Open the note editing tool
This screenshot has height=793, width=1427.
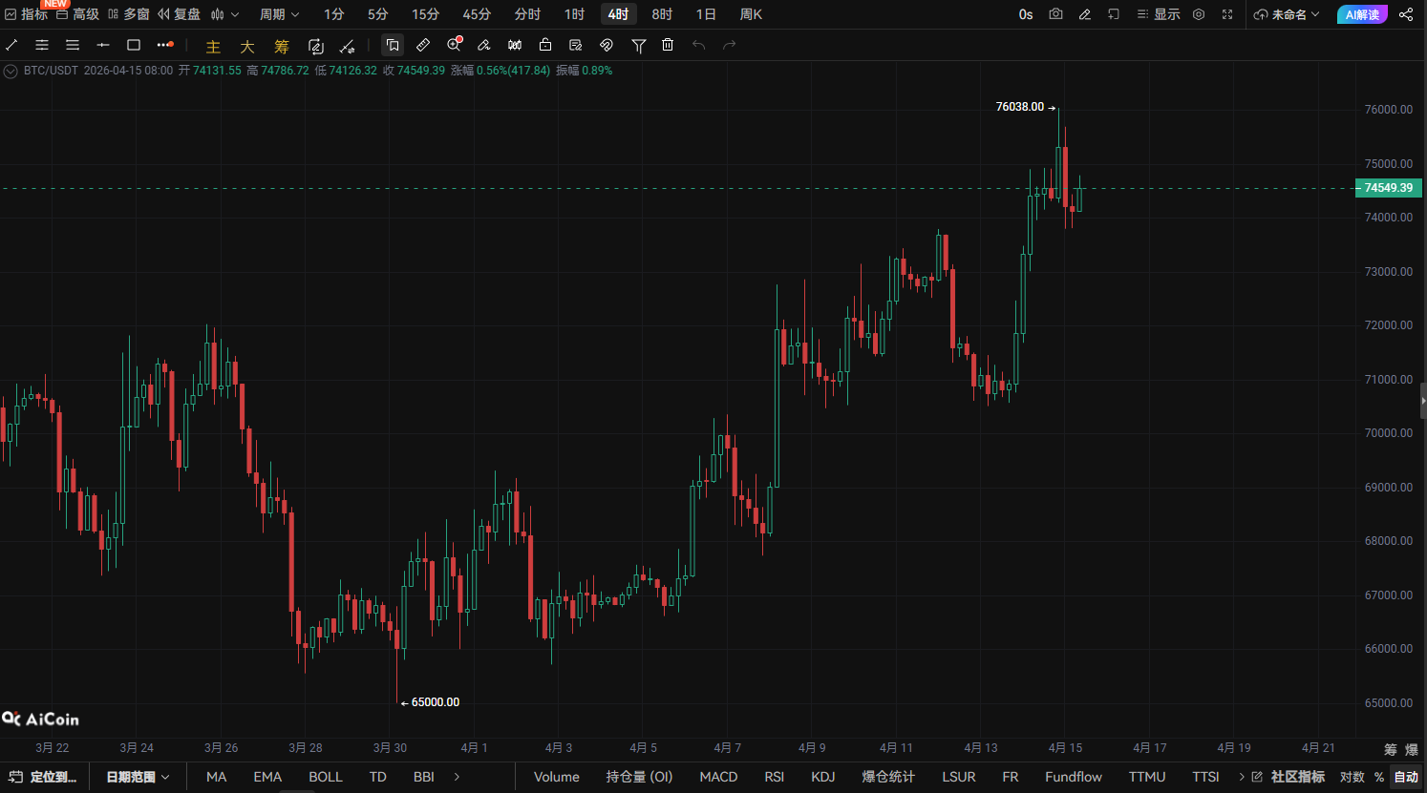pyautogui.click(x=576, y=45)
